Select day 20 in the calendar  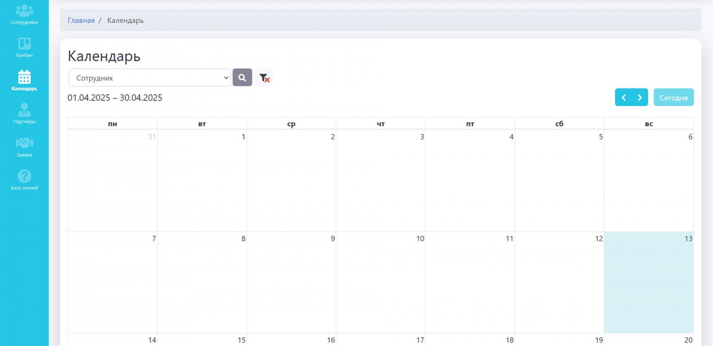(649, 340)
